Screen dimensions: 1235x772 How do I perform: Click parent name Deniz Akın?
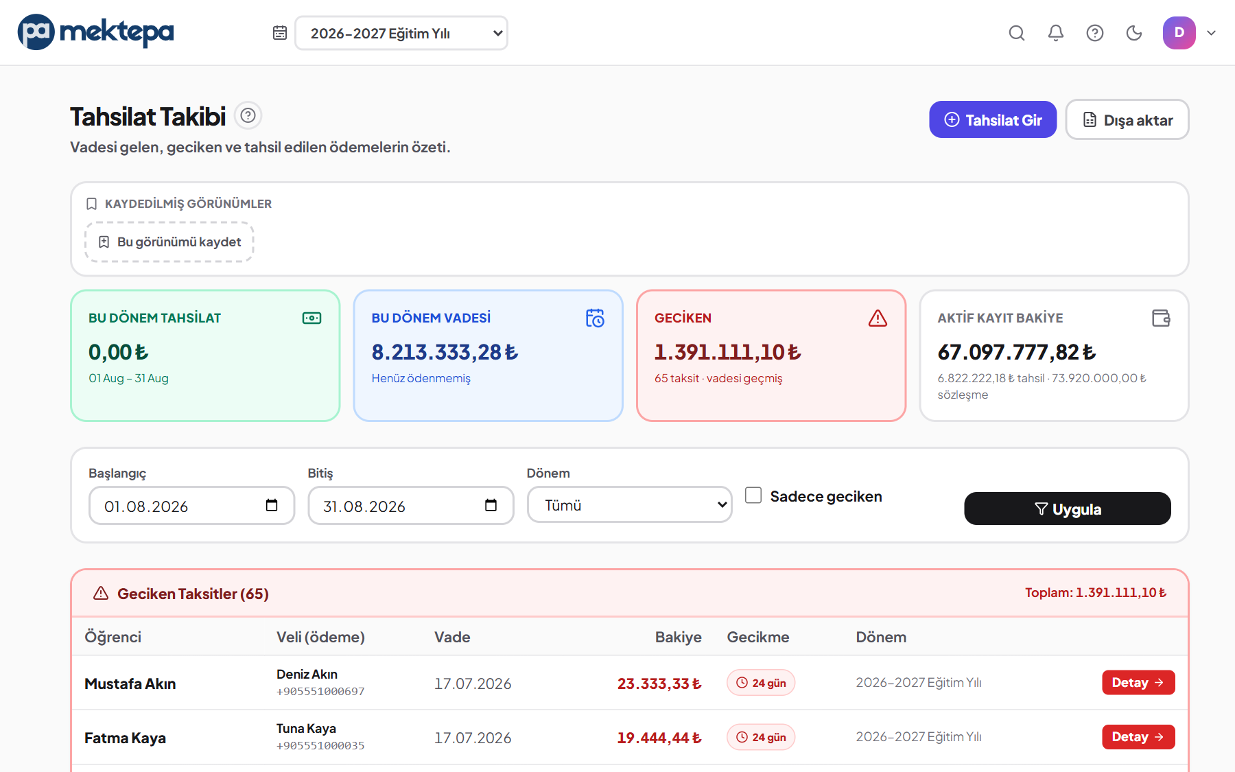(307, 674)
